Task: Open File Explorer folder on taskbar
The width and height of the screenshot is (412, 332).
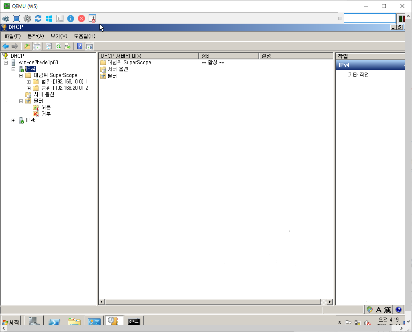Action: click(x=74, y=321)
